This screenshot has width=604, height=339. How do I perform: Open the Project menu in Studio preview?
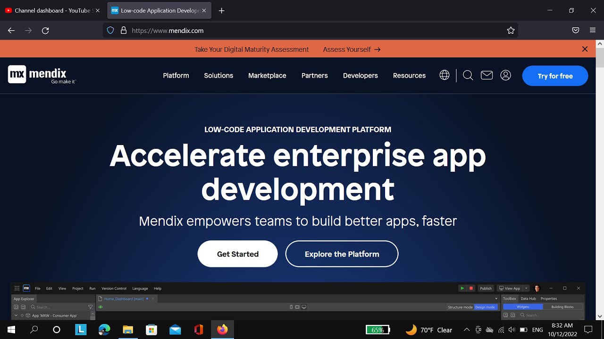[x=78, y=288]
